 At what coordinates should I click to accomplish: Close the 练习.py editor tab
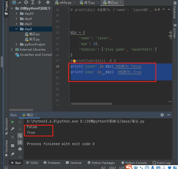(98, 2)
